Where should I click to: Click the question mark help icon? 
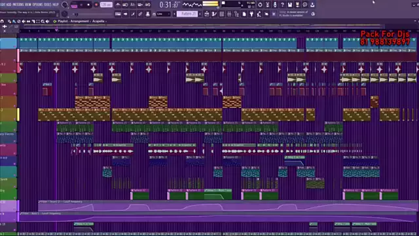[282, 5]
